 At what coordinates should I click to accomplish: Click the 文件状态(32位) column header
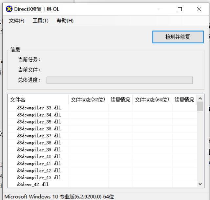[x=88, y=100]
